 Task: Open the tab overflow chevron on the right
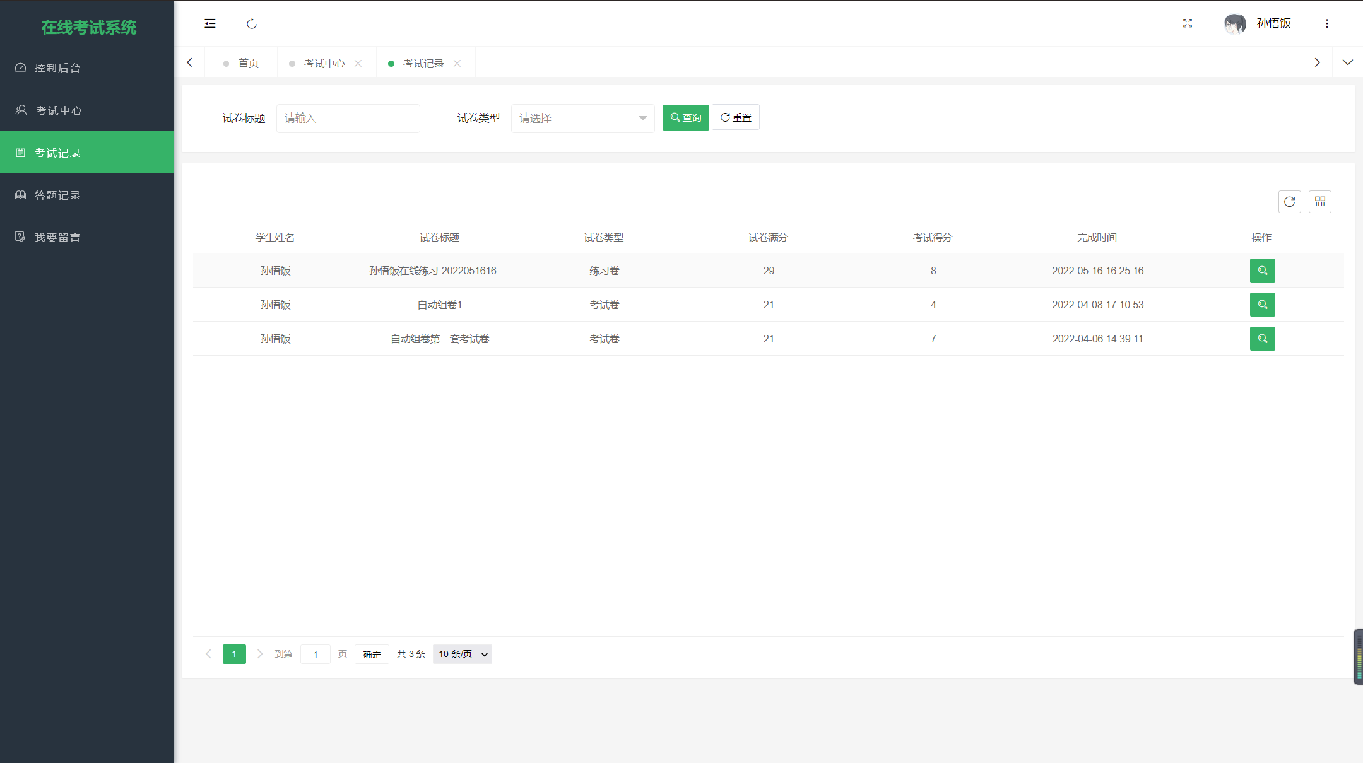1317,62
